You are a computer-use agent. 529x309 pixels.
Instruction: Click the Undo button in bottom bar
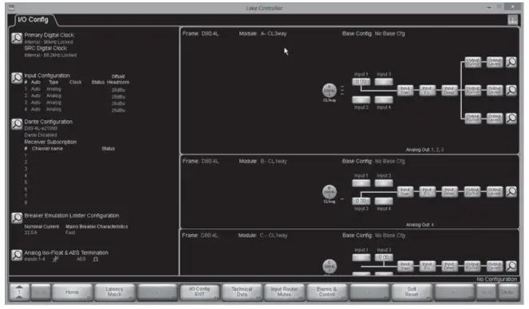point(507,291)
